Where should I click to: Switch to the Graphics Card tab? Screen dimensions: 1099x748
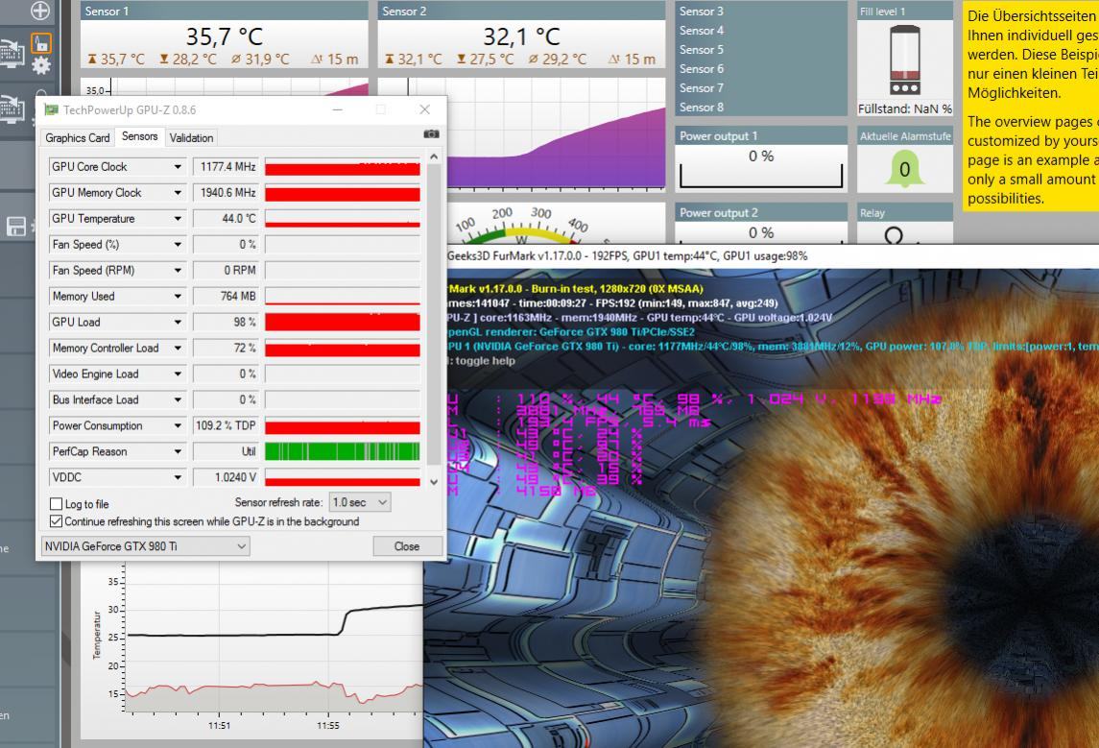pos(77,138)
